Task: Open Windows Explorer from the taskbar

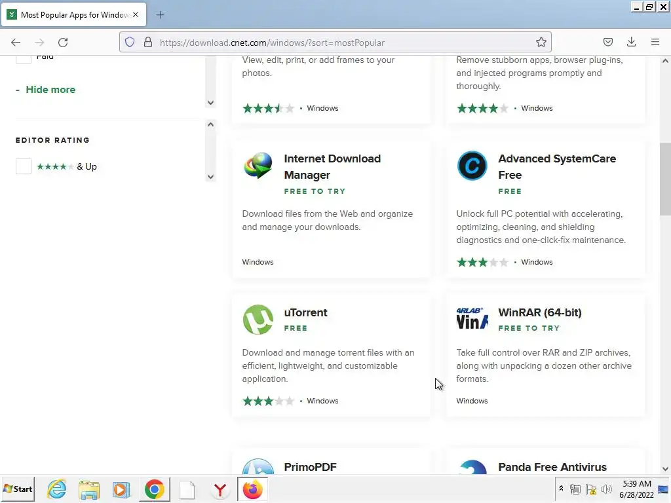Action: 89,489
